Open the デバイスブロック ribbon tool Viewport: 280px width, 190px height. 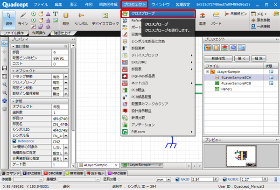(105, 19)
